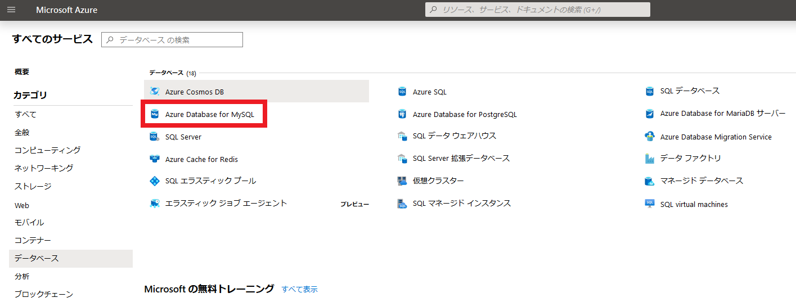Open Azure Database for MariaDB サーバー
Screen dimensions: 796x302
pyautogui.click(x=723, y=114)
